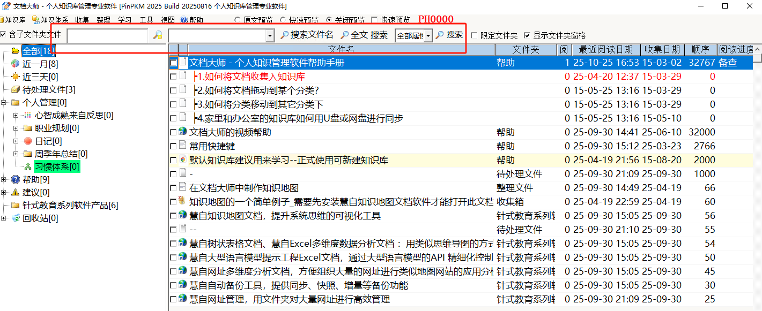Open the 工具 menu
This screenshot has height=311, width=762.
coord(146,20)
